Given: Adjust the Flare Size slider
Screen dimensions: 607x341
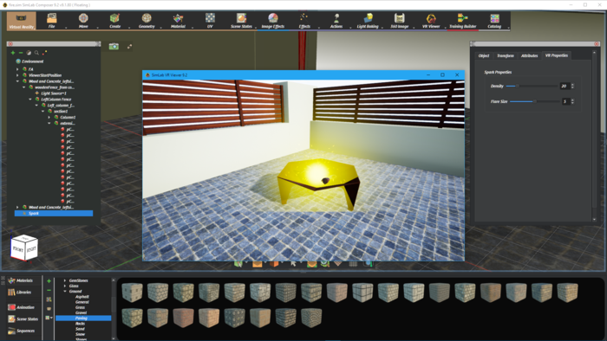Looking at the screenshot, I should click(534, 101).
